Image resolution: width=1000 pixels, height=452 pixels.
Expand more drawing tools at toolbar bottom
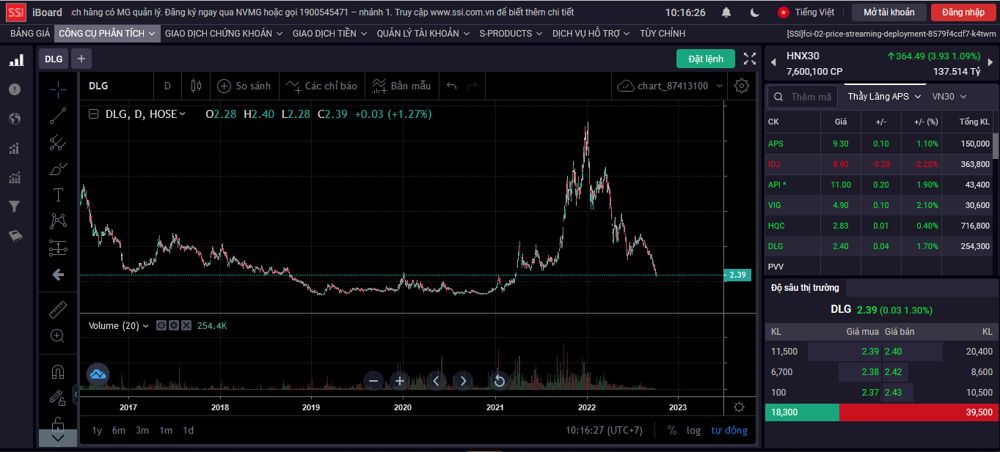click(58, 438)
